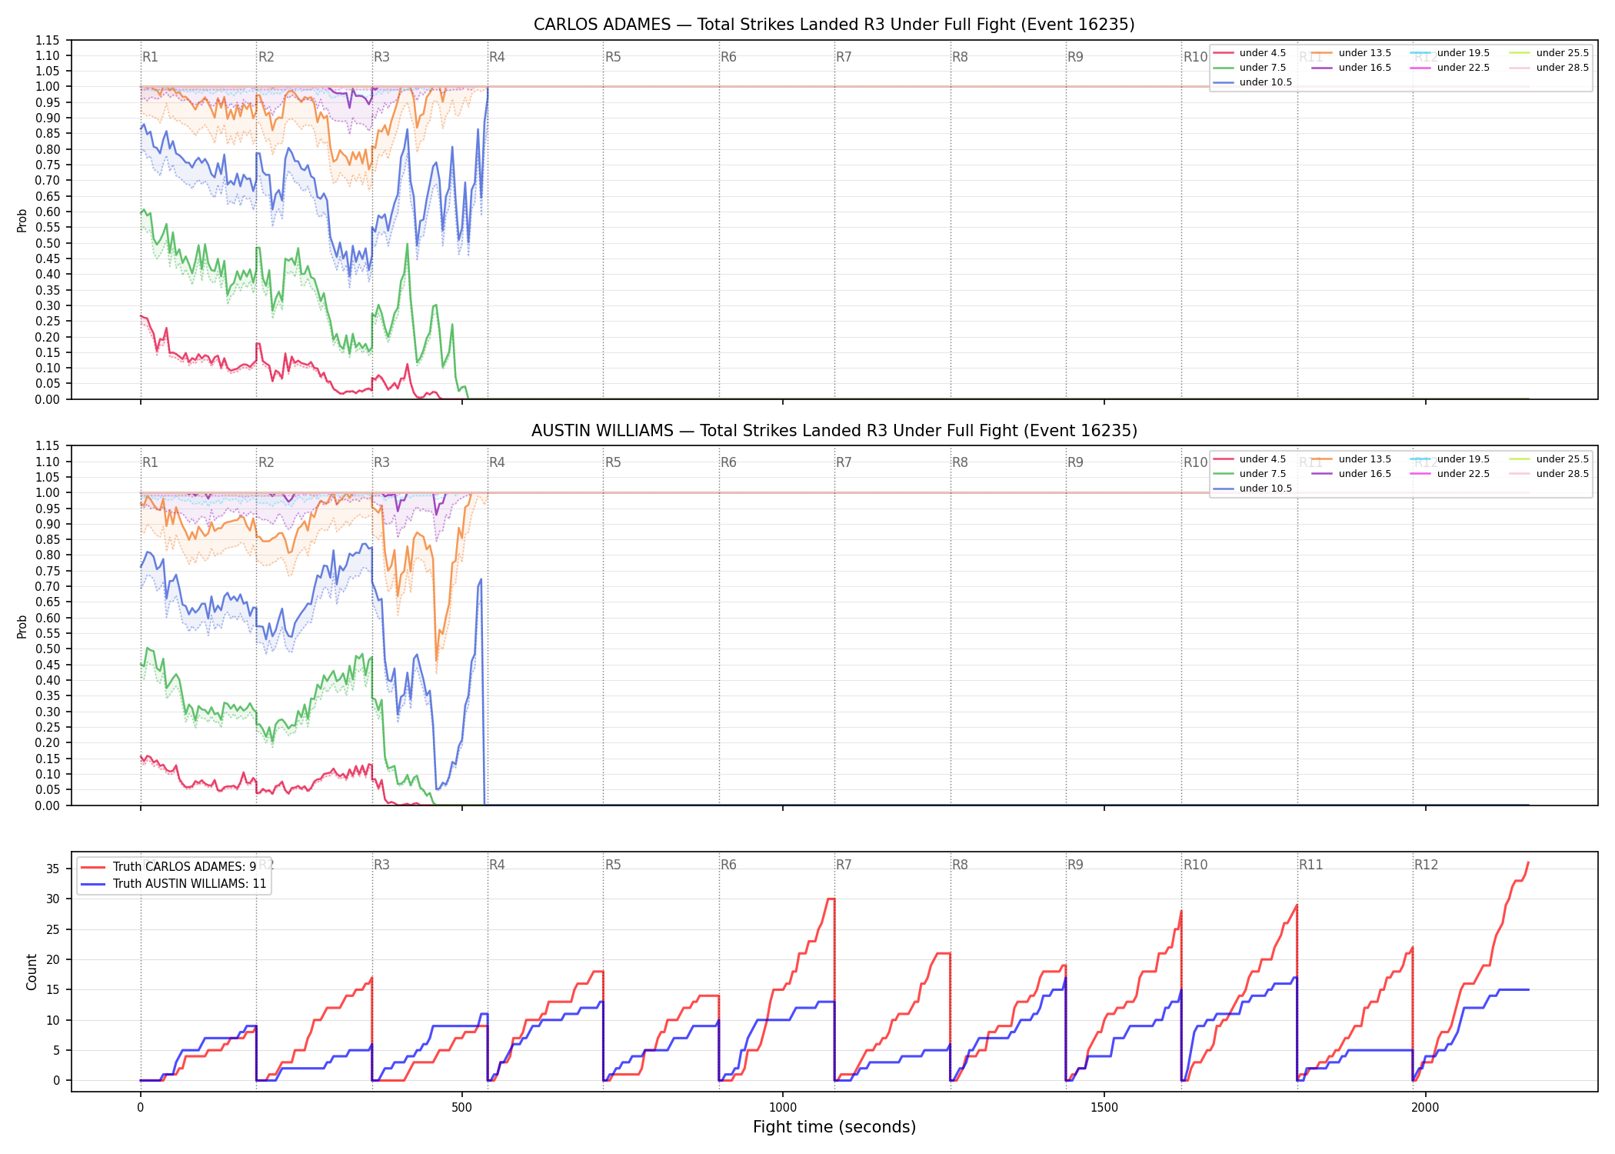Click the R9 round label in the Count chart
Image resolution: width=1615 pixels, height=1154 pixels.
[1075, 865]
